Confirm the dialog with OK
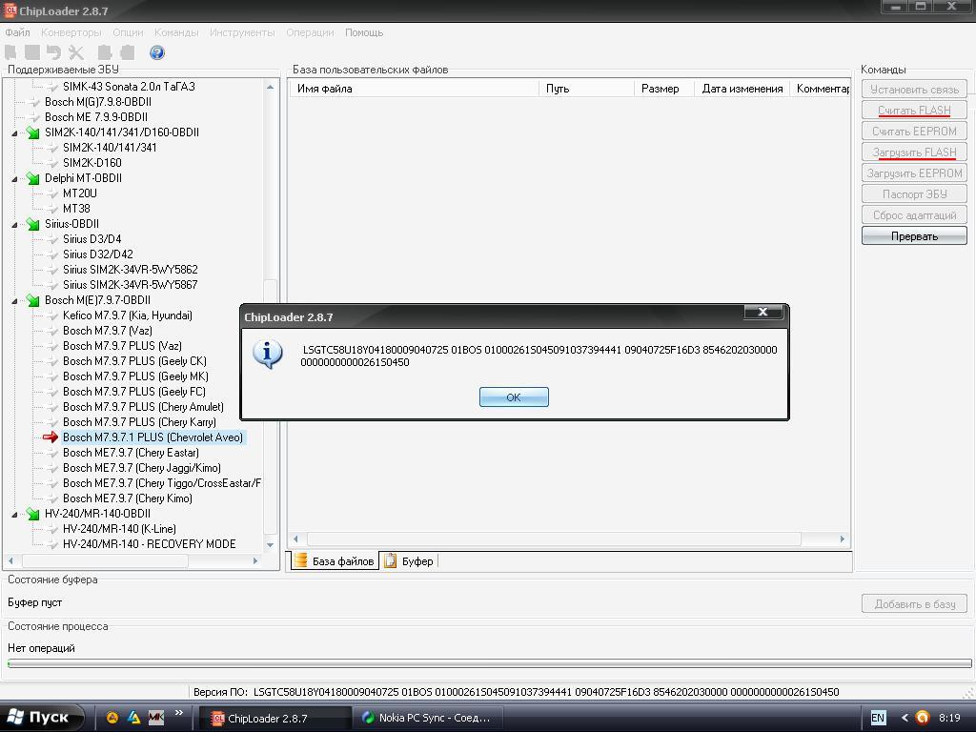 (x=514, y=397)
